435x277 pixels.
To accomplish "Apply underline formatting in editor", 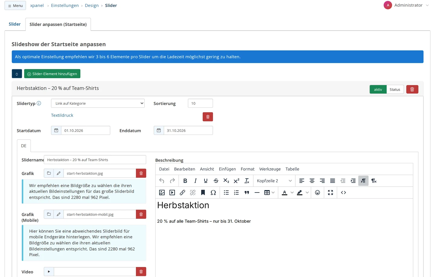I will (206, 181).
